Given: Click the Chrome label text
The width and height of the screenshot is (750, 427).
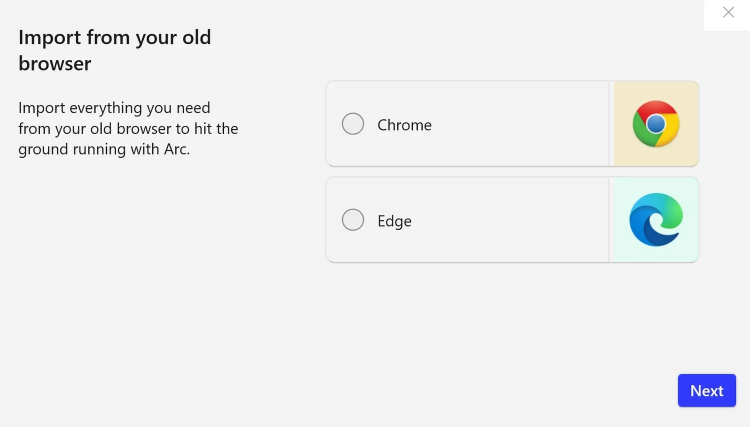Looking at the screenshot, I should point(404,124).
